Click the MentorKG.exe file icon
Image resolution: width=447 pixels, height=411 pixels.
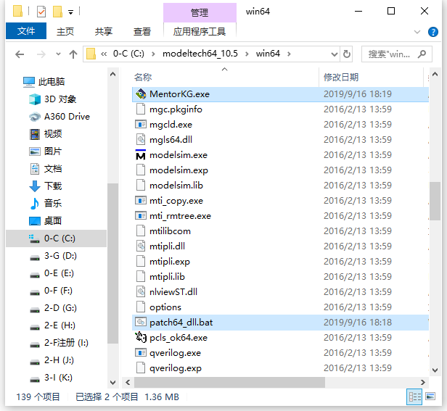point(141,94)
